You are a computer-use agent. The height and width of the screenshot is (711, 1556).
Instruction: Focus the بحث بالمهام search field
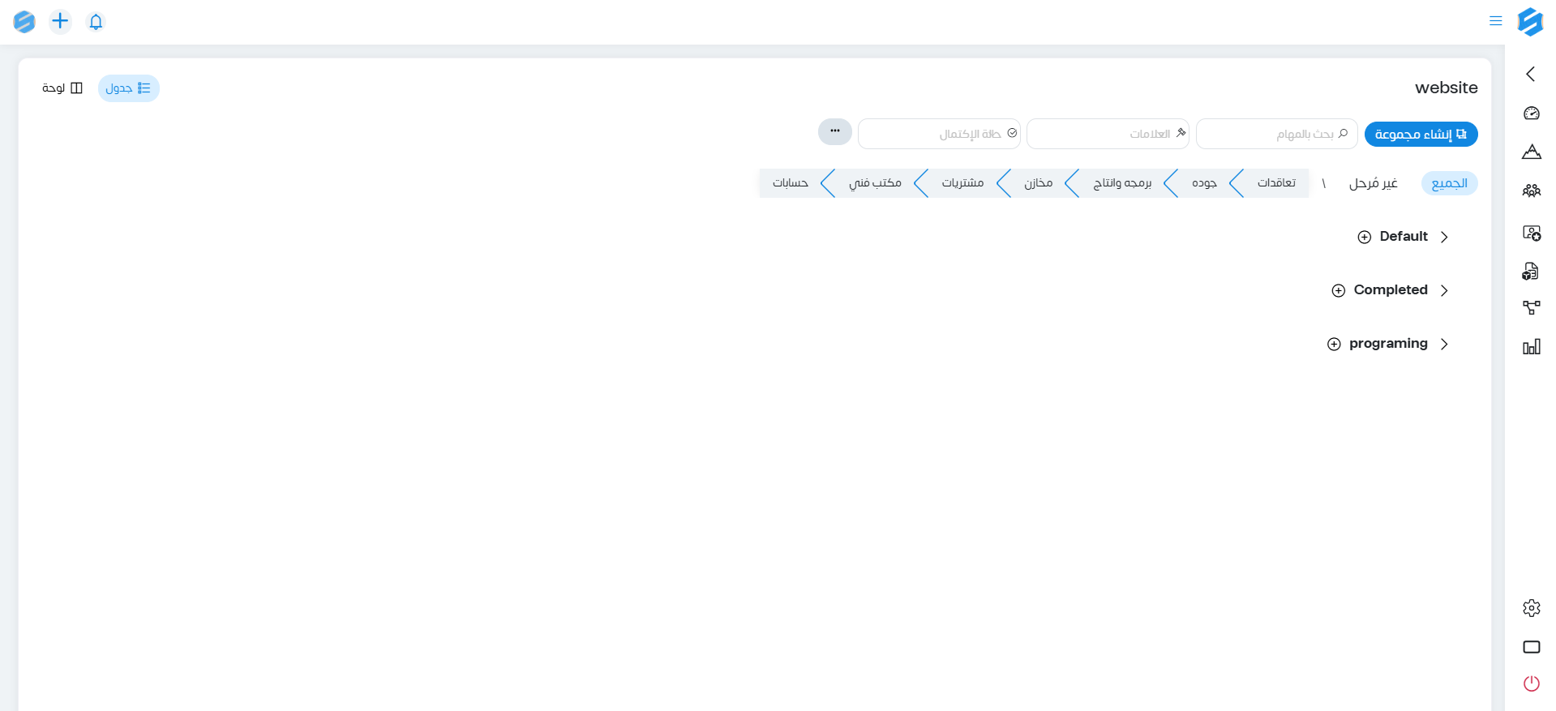coord(1276,134)
